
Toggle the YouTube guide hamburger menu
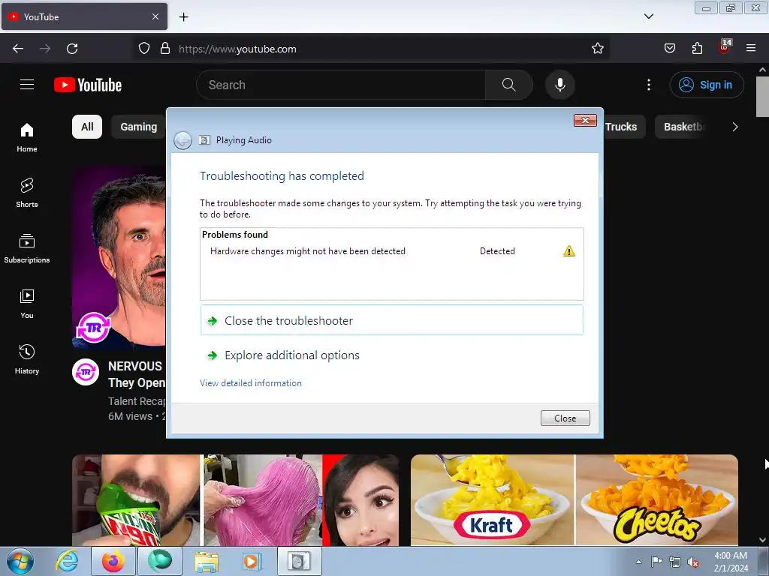(x=27, y=85)
